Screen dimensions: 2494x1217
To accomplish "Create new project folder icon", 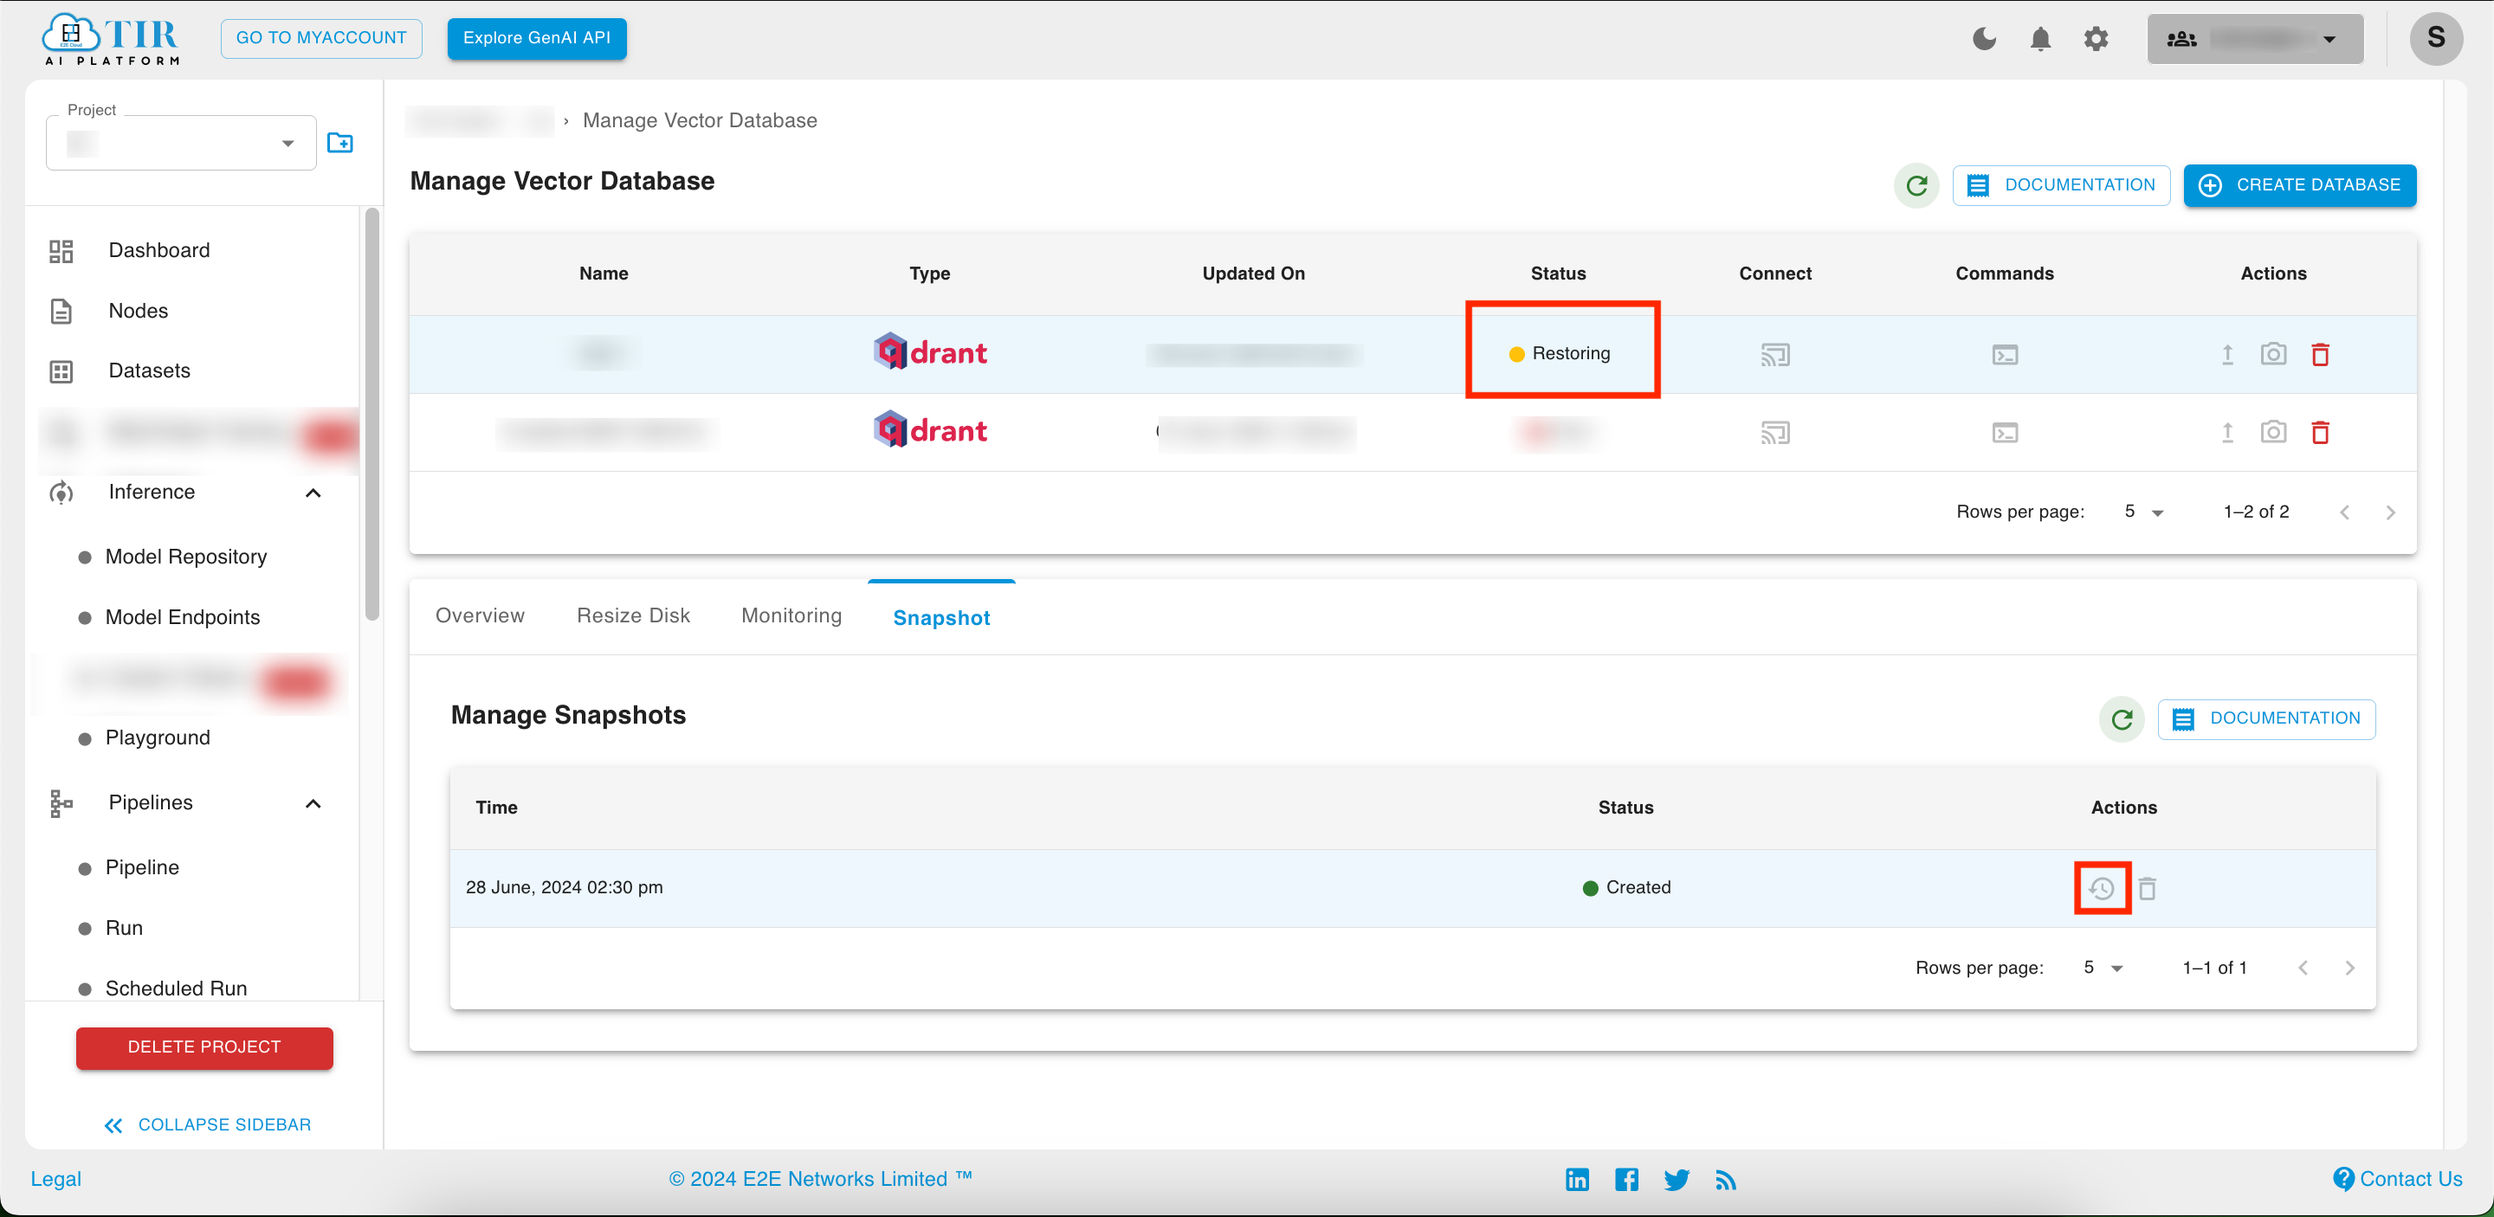I will click(339, 143).
